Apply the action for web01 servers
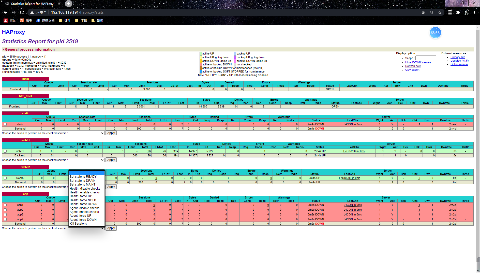The height and width of the screenshot is (273, 480). coord(111,160)
